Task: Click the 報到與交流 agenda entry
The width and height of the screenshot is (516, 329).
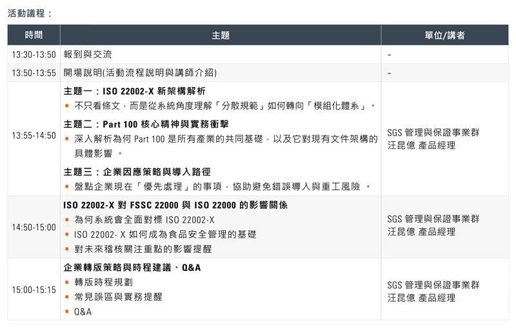Action: pyautogui.click(x=88, y=55)
